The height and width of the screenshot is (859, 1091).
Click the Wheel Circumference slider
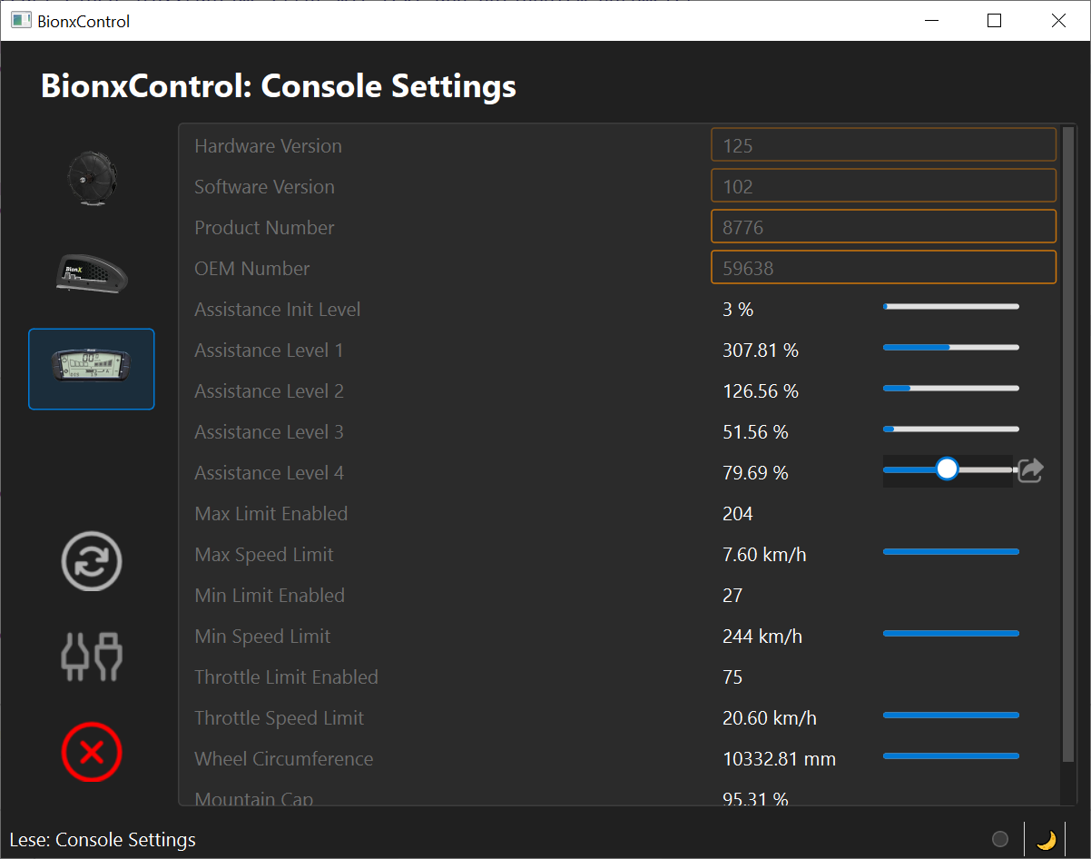[x=950, y=755]
